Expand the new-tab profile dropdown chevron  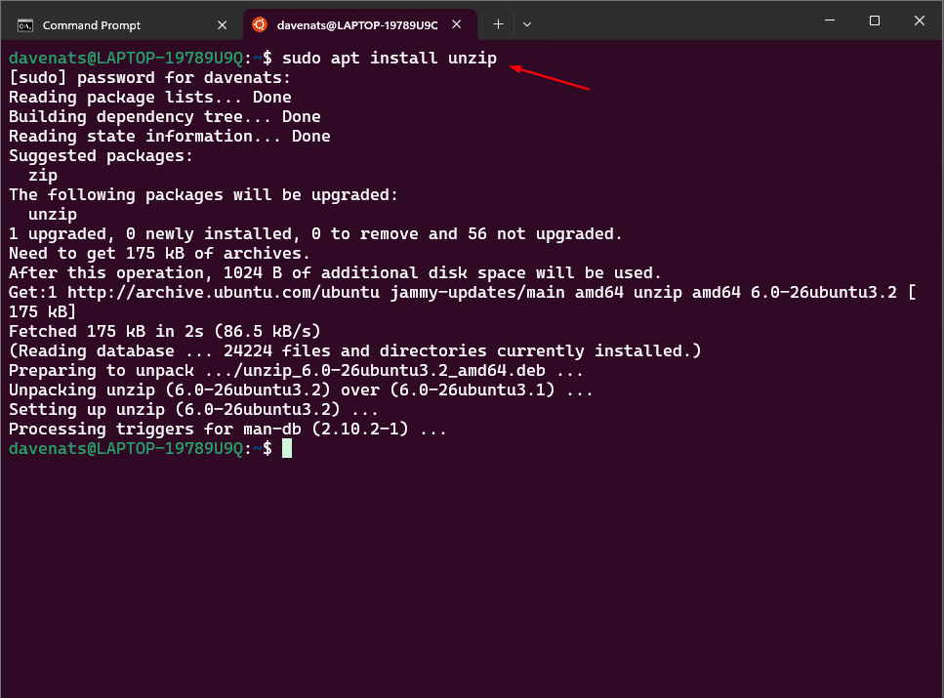click(527, 23)
